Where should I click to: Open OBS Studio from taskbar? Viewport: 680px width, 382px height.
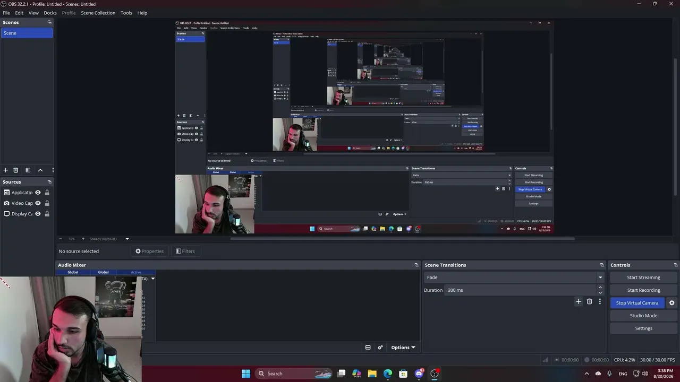(x=435, y=374)
